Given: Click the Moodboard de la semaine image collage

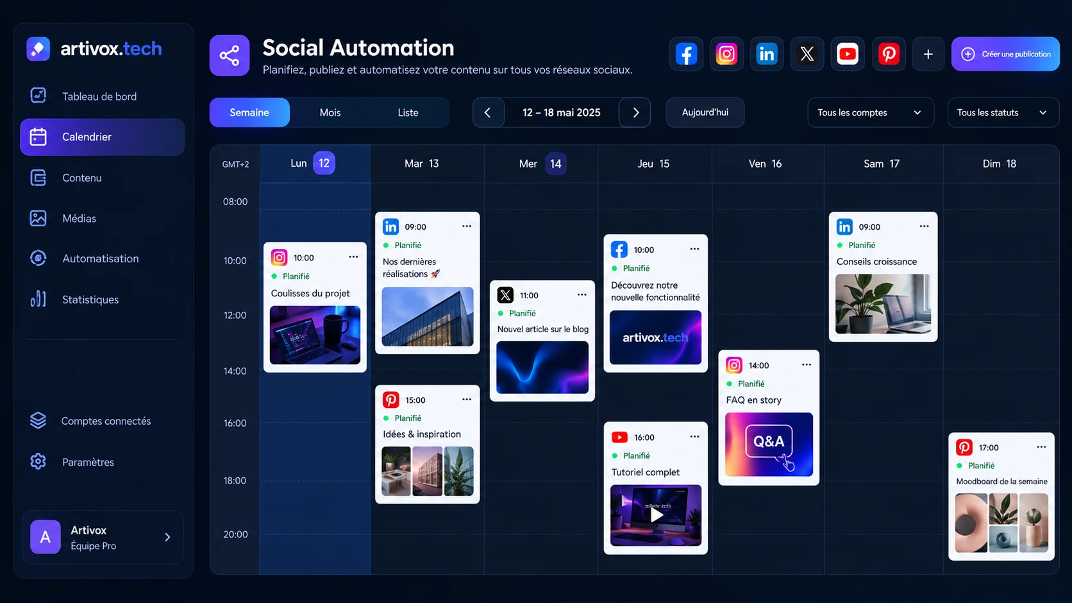Looking at the screenshot, I should tap(1001, 523).
